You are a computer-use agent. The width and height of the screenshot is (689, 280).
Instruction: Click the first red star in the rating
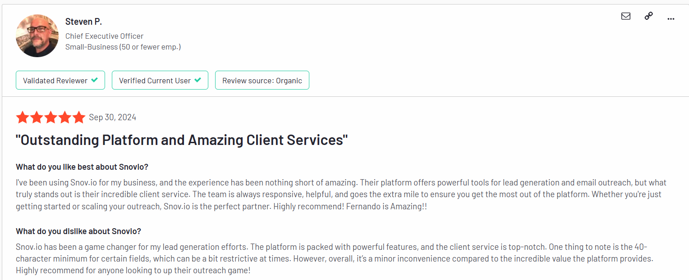pyautogui.click(x=23, y=117)
